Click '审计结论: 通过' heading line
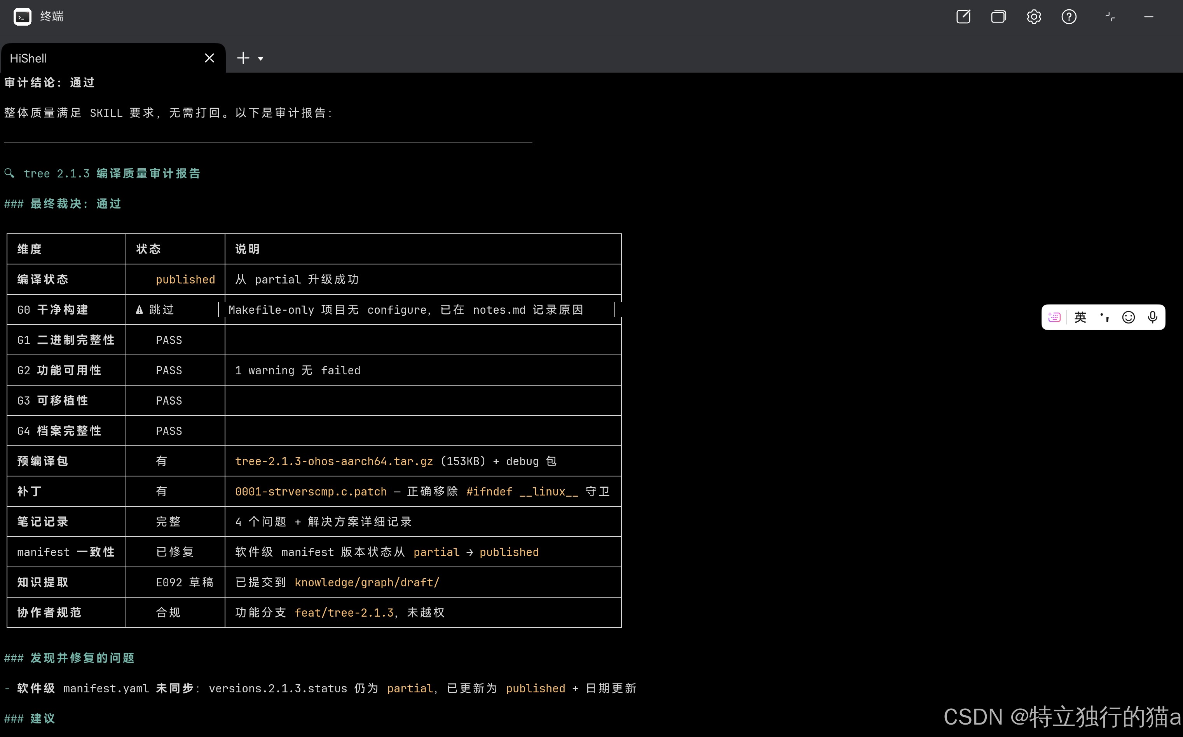The width and height of the screenshot is (1183, 737). click(x=49, y=82)
